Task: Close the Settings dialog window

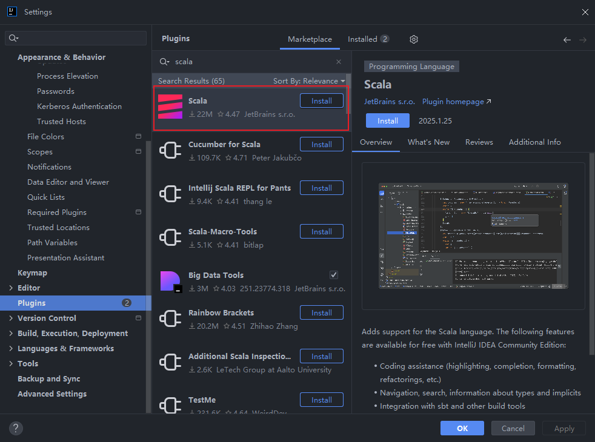Action: [x=585, y=12]
